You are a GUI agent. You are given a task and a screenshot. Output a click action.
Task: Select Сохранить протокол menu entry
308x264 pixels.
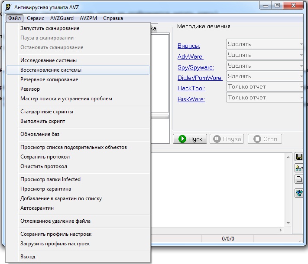[78, 157]
